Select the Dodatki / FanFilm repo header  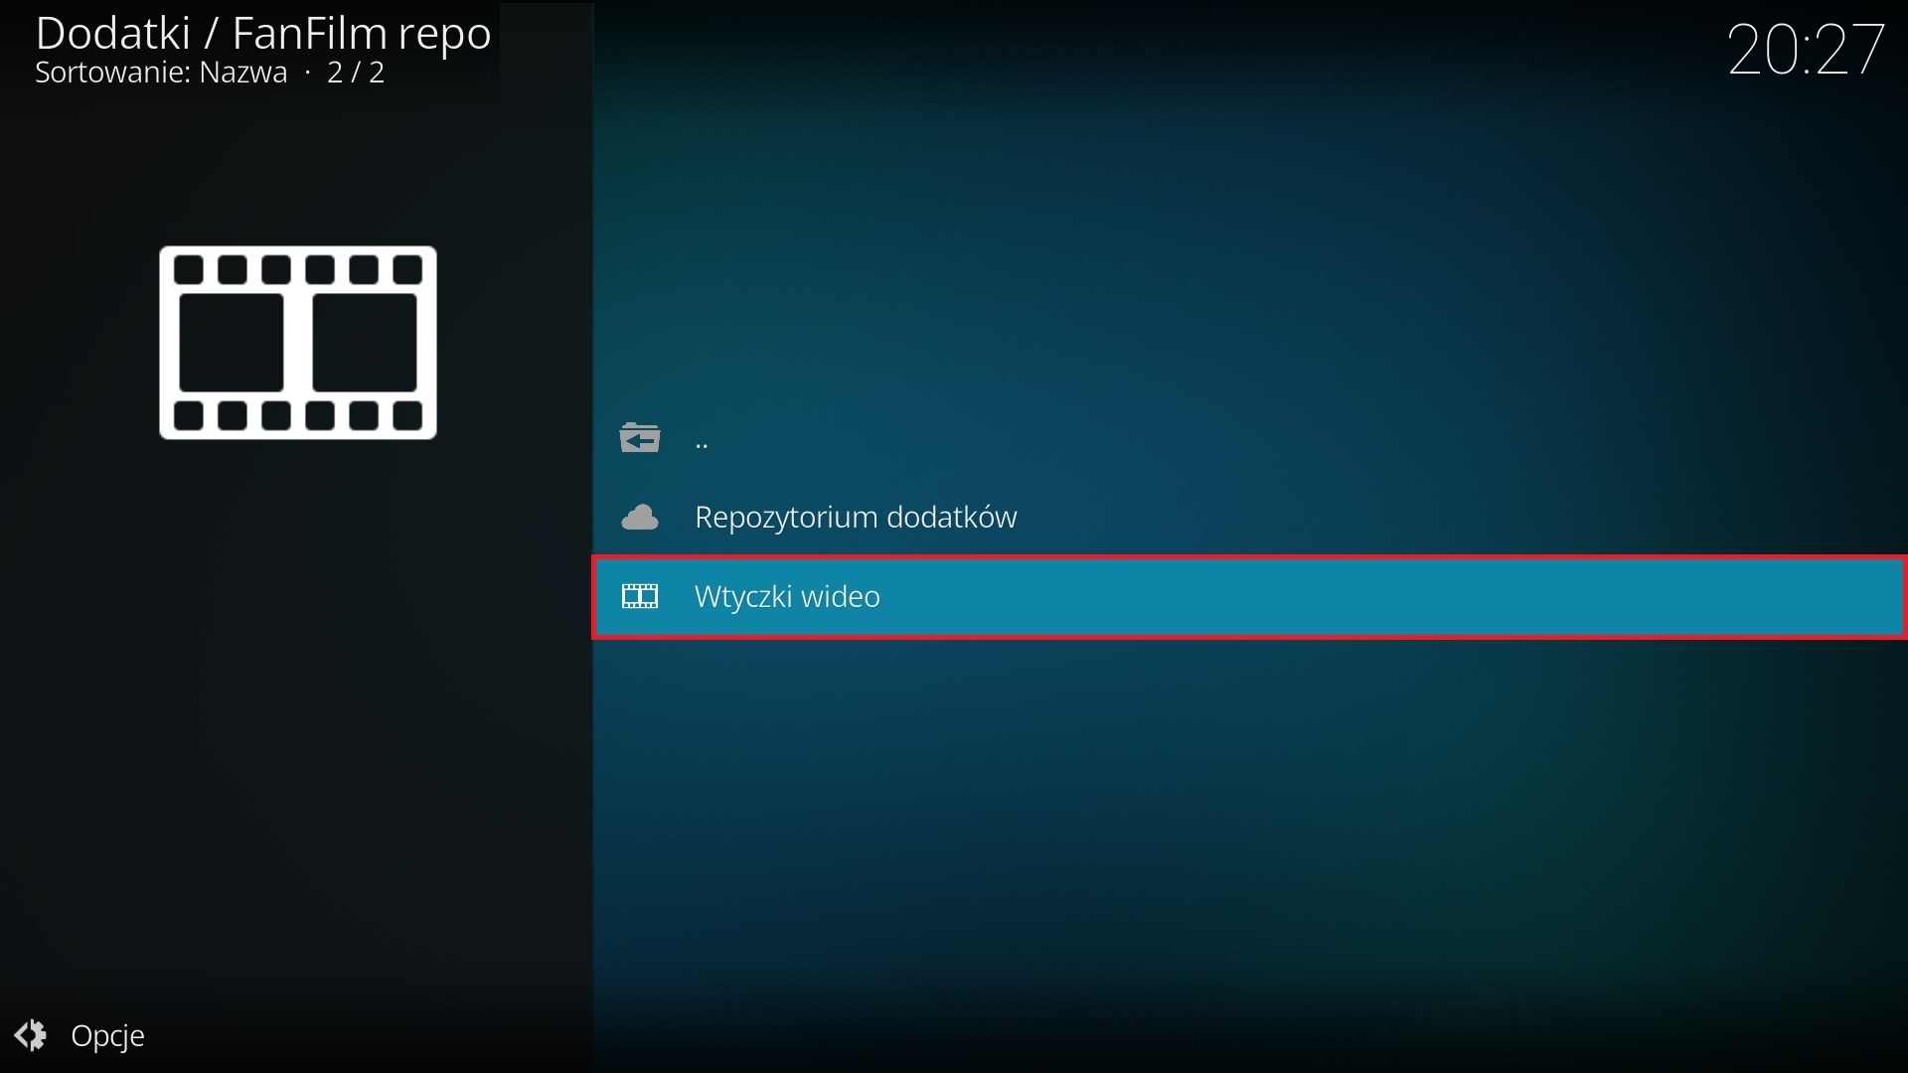click(263, 33)
